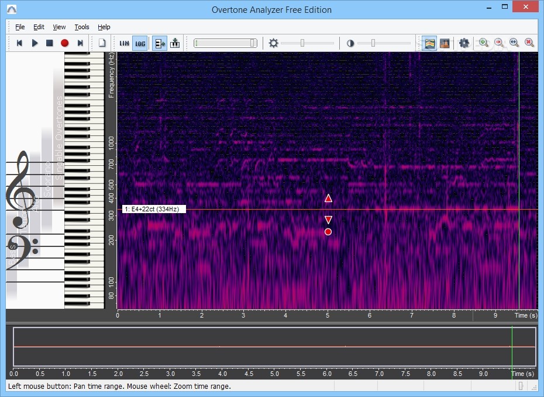Create a new blank file
The height and width of the screenshot is (397, 544).
click(102, 43)
